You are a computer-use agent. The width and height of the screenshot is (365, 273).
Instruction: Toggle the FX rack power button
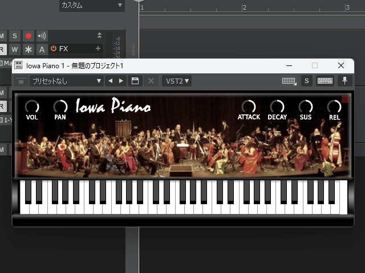(x=54, y=49)
